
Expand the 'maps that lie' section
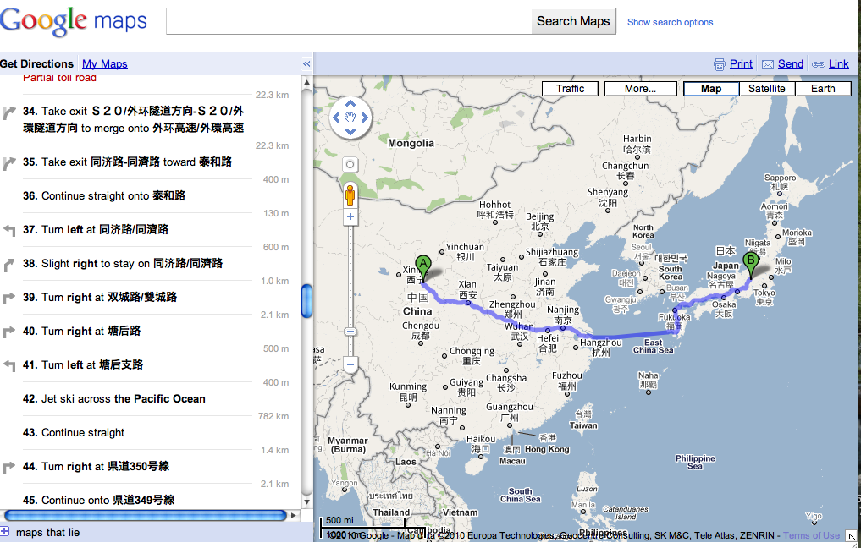coord(5,531)
